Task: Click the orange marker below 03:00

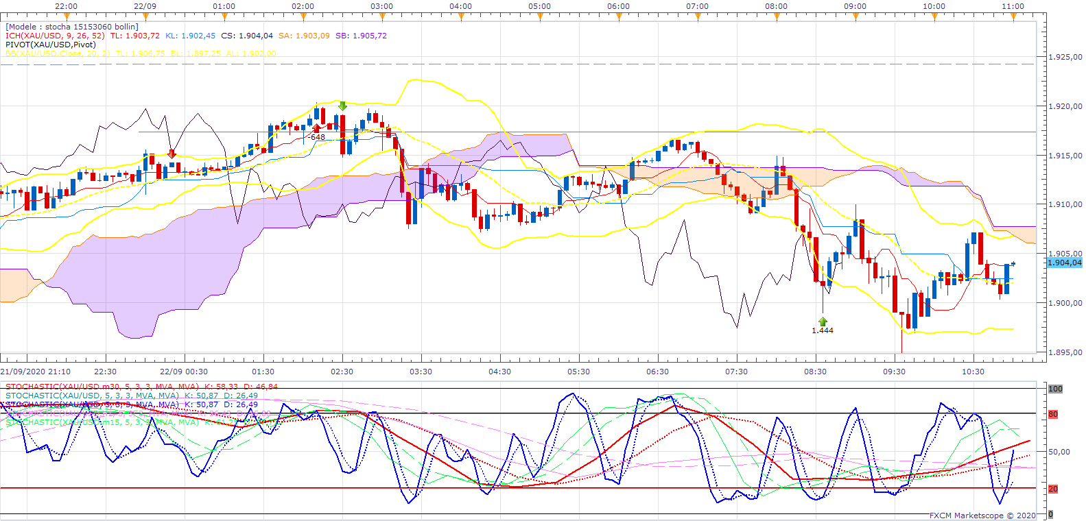Action: tap(382, 15)
